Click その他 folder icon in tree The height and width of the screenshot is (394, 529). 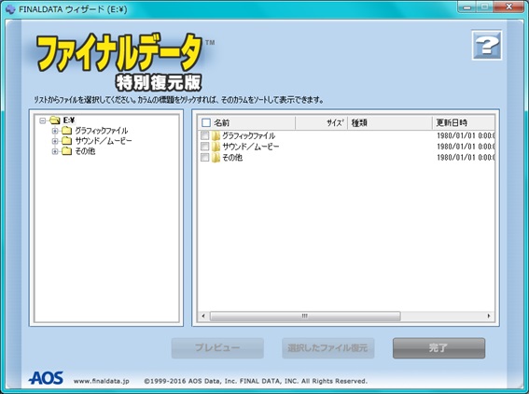[66, 151]
